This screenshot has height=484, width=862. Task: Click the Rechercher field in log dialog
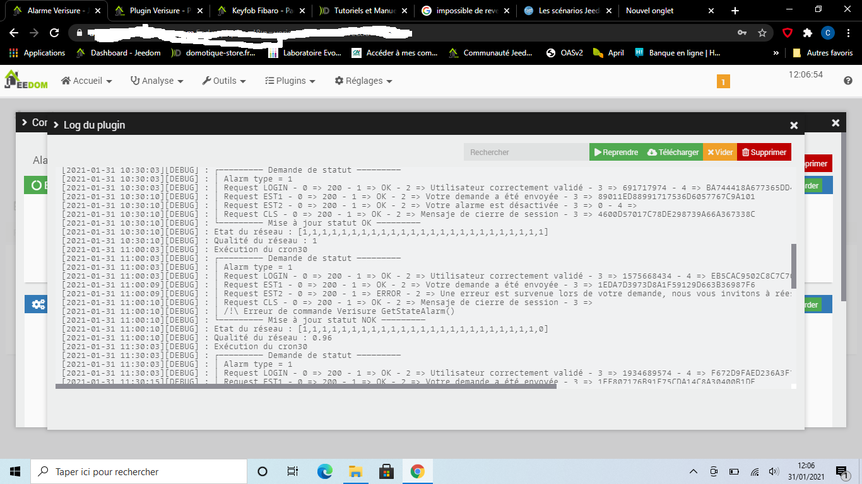[x=526, y=152]
